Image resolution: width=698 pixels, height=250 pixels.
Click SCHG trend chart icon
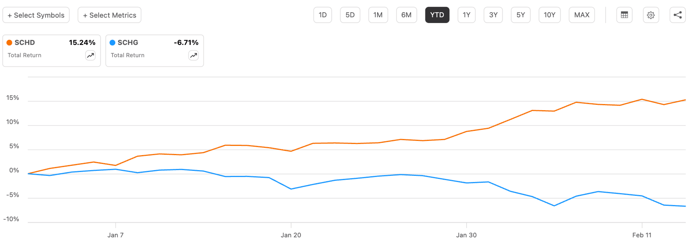coord(193,55)
